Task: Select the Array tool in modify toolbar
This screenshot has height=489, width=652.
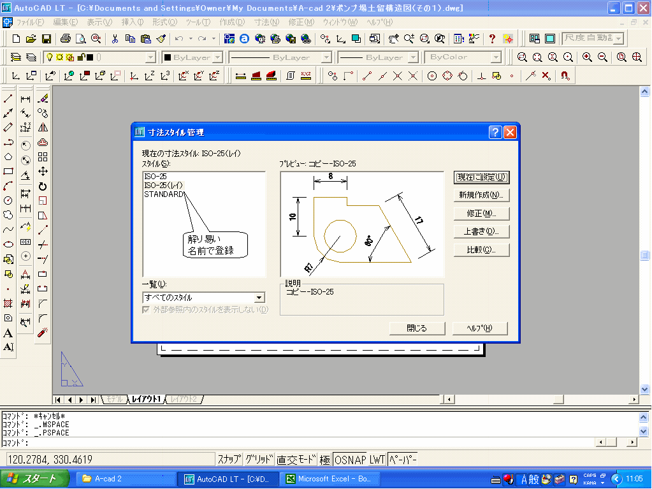Action: pyautogui.click(x=43, y=157)
